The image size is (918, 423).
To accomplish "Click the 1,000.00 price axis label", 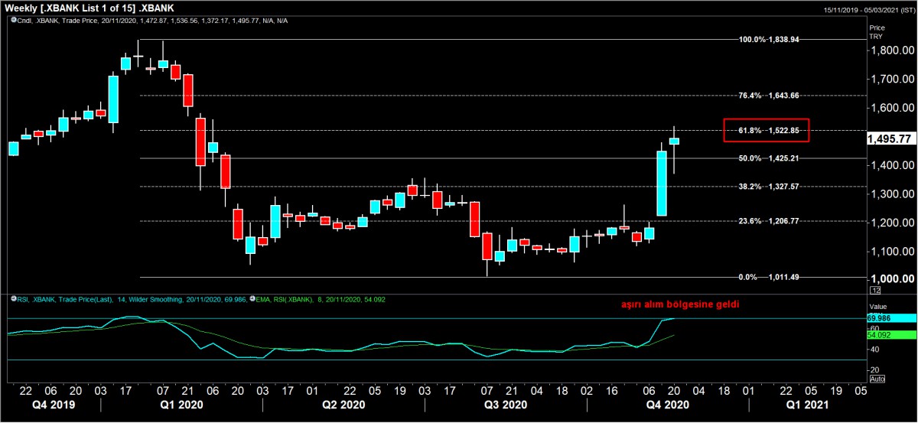I will pos(893,279).
